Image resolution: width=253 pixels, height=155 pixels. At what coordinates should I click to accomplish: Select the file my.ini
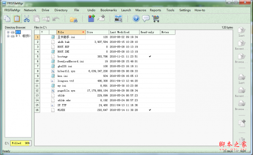pos(62,86)
